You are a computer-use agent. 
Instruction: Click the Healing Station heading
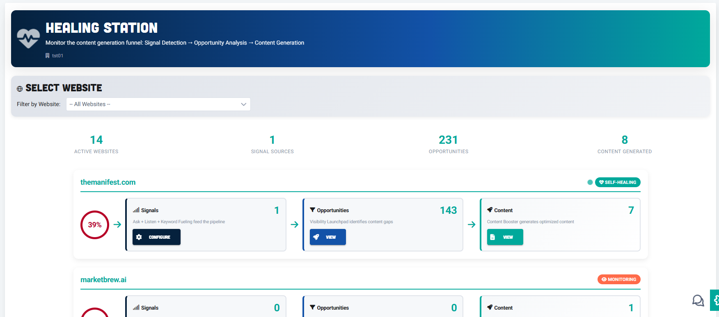click(x=102, y=28)
